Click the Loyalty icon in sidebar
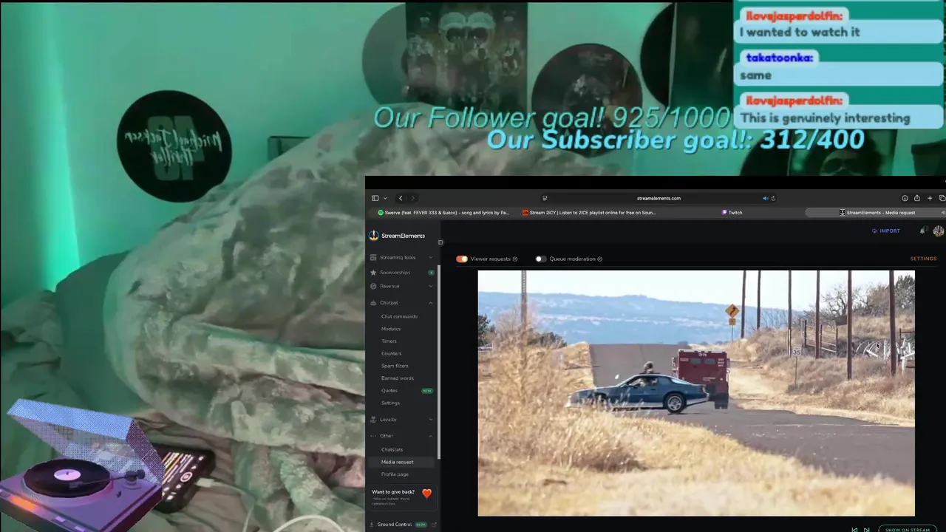946x532 pixels. click(373, 419)
